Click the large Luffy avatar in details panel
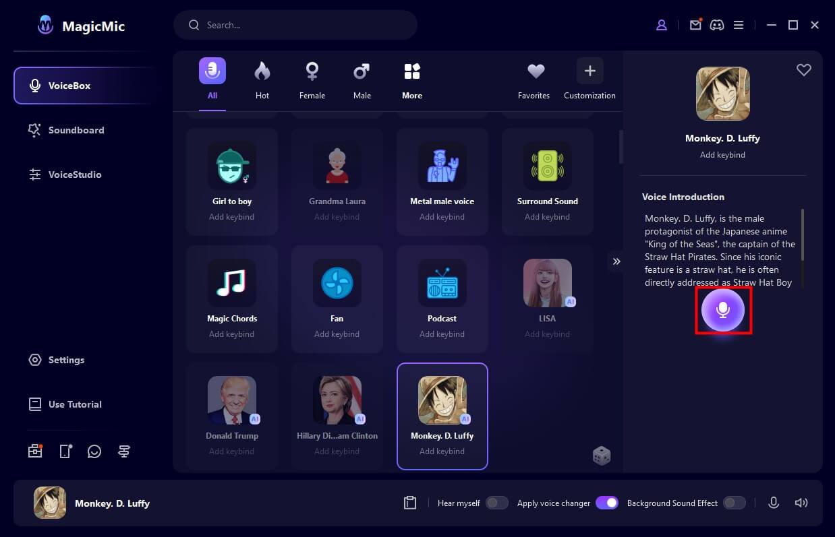This screenshot has height=537, width=835. pos(723,94)
